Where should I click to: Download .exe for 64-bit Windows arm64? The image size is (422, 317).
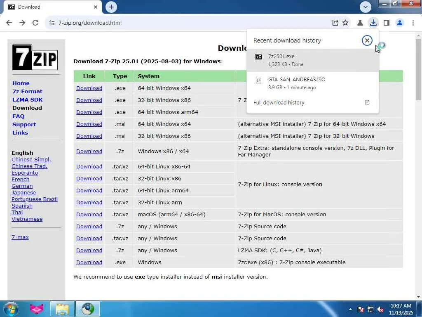click(x=89, y=112)
